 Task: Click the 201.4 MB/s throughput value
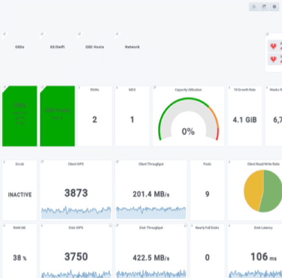(151, 194)
